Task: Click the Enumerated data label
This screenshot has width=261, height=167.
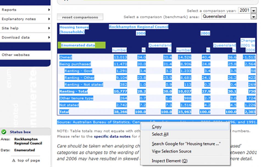Action: tap(78, 45)
